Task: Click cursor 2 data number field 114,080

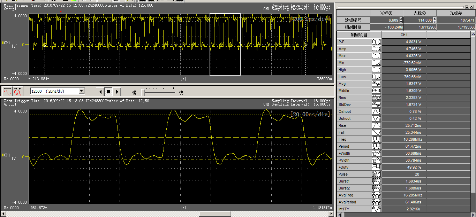Action: coord(418,20)
